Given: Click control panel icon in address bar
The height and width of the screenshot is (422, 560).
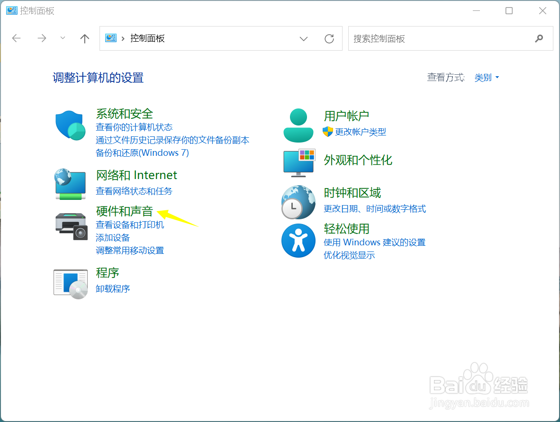Looking at the screenshot, I should coord(111,38).
